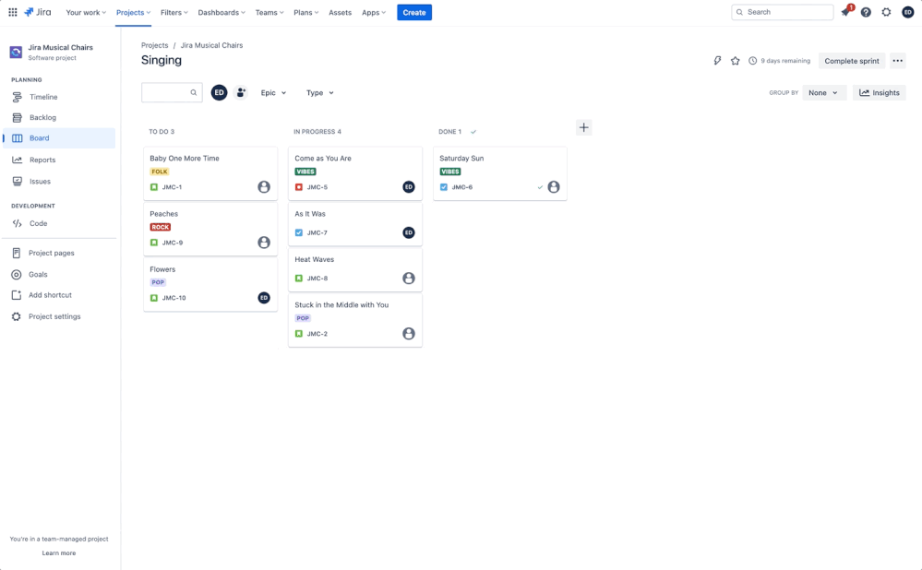Image resolution: width=922 pixels, height=570 pixels.
Task: Select Board in sidebar
Action: pyautogui.click(x=59, y=138)
